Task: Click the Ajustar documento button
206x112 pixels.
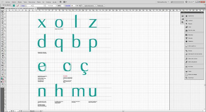Action: (89, 6)
